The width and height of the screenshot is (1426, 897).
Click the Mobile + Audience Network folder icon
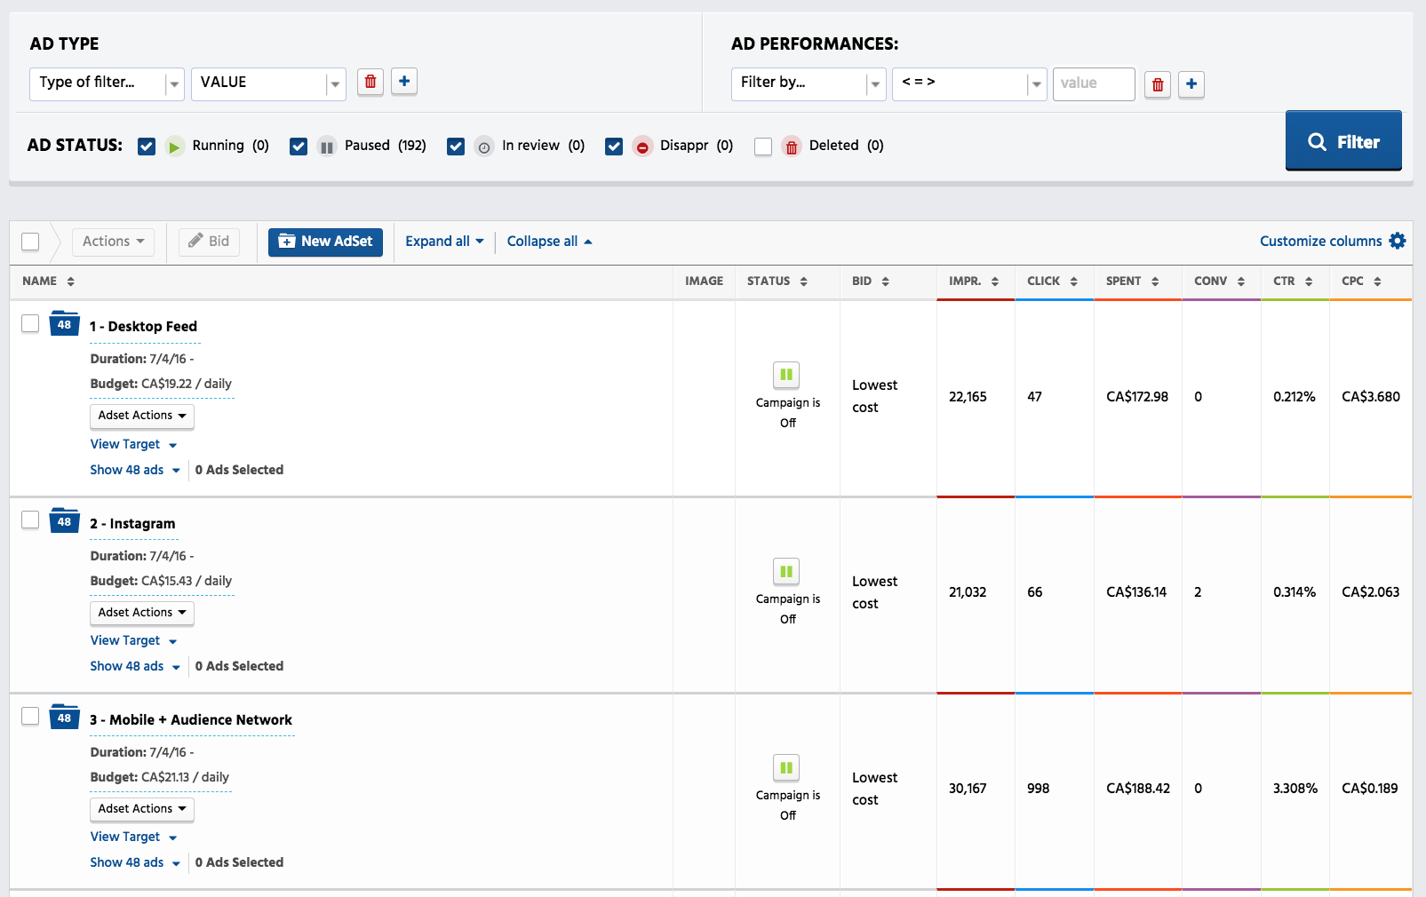click(x=64, y=717)
